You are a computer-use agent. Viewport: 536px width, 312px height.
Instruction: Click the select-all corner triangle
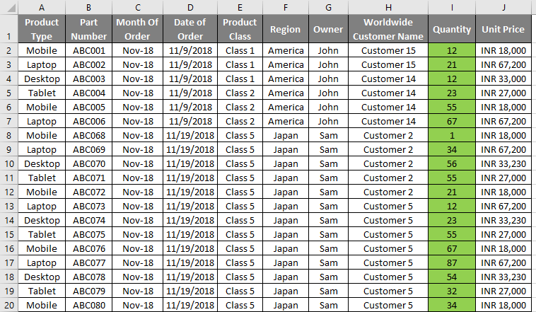click(9, 7)
